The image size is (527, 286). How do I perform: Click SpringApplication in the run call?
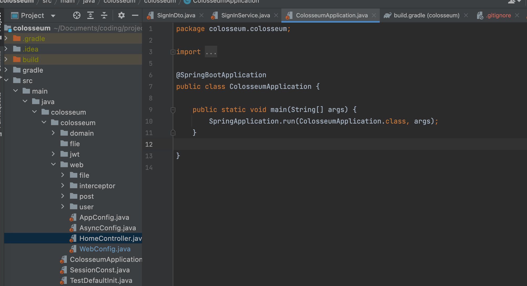[x=244, y=121]
